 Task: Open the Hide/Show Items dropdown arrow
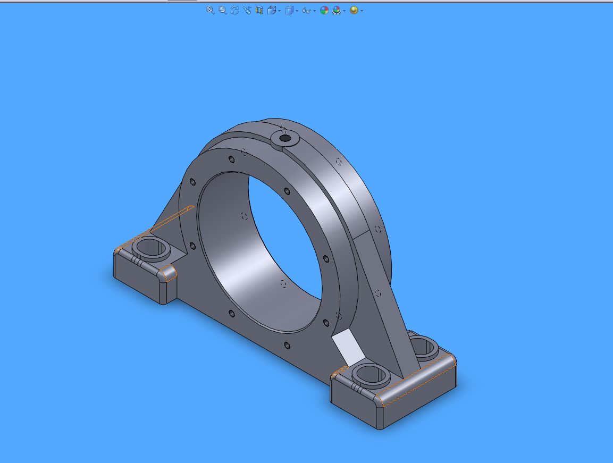[x=314, y=11]
